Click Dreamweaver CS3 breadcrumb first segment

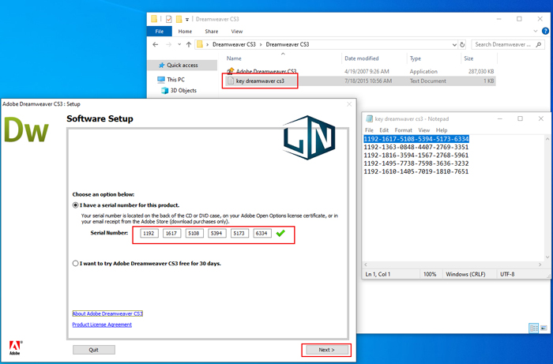234,44
